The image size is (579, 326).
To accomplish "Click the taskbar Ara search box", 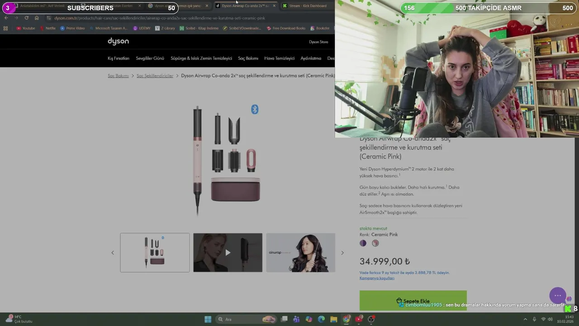I will pyautogui.click(x=247, y=319).
